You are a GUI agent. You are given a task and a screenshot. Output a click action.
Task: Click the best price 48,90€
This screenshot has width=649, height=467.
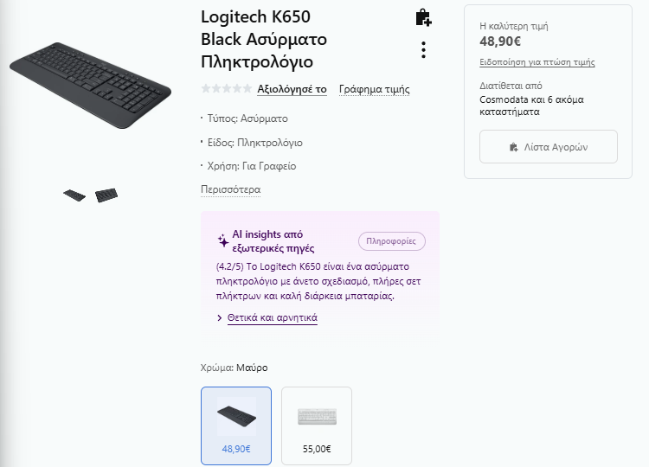click(500, 41)
